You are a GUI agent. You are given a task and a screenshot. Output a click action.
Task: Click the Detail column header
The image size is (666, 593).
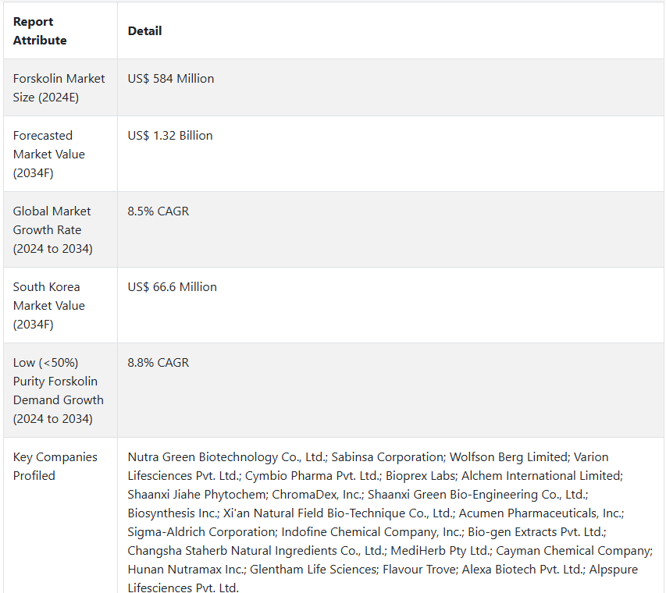point(144,31)
